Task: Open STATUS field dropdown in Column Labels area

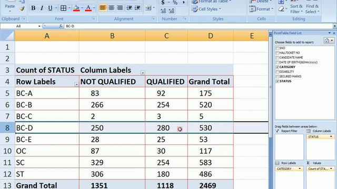Action: [x=331, y=136]
